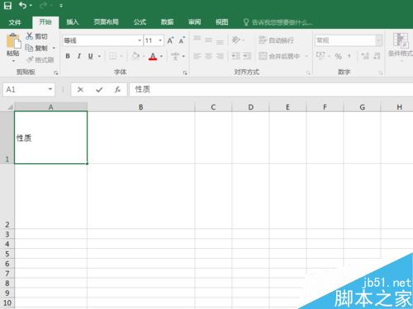Switch to the 插入 tab
Image resolution: width=413 pixels, height=309 pixels.
pyautogui.click(x=73, y=22)
